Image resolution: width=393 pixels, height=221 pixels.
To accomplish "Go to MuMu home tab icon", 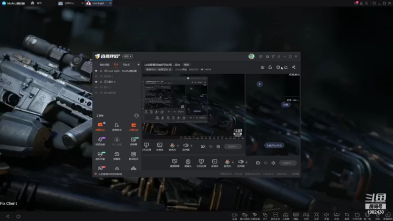I will pyautogui.click(x=32, y=3).
